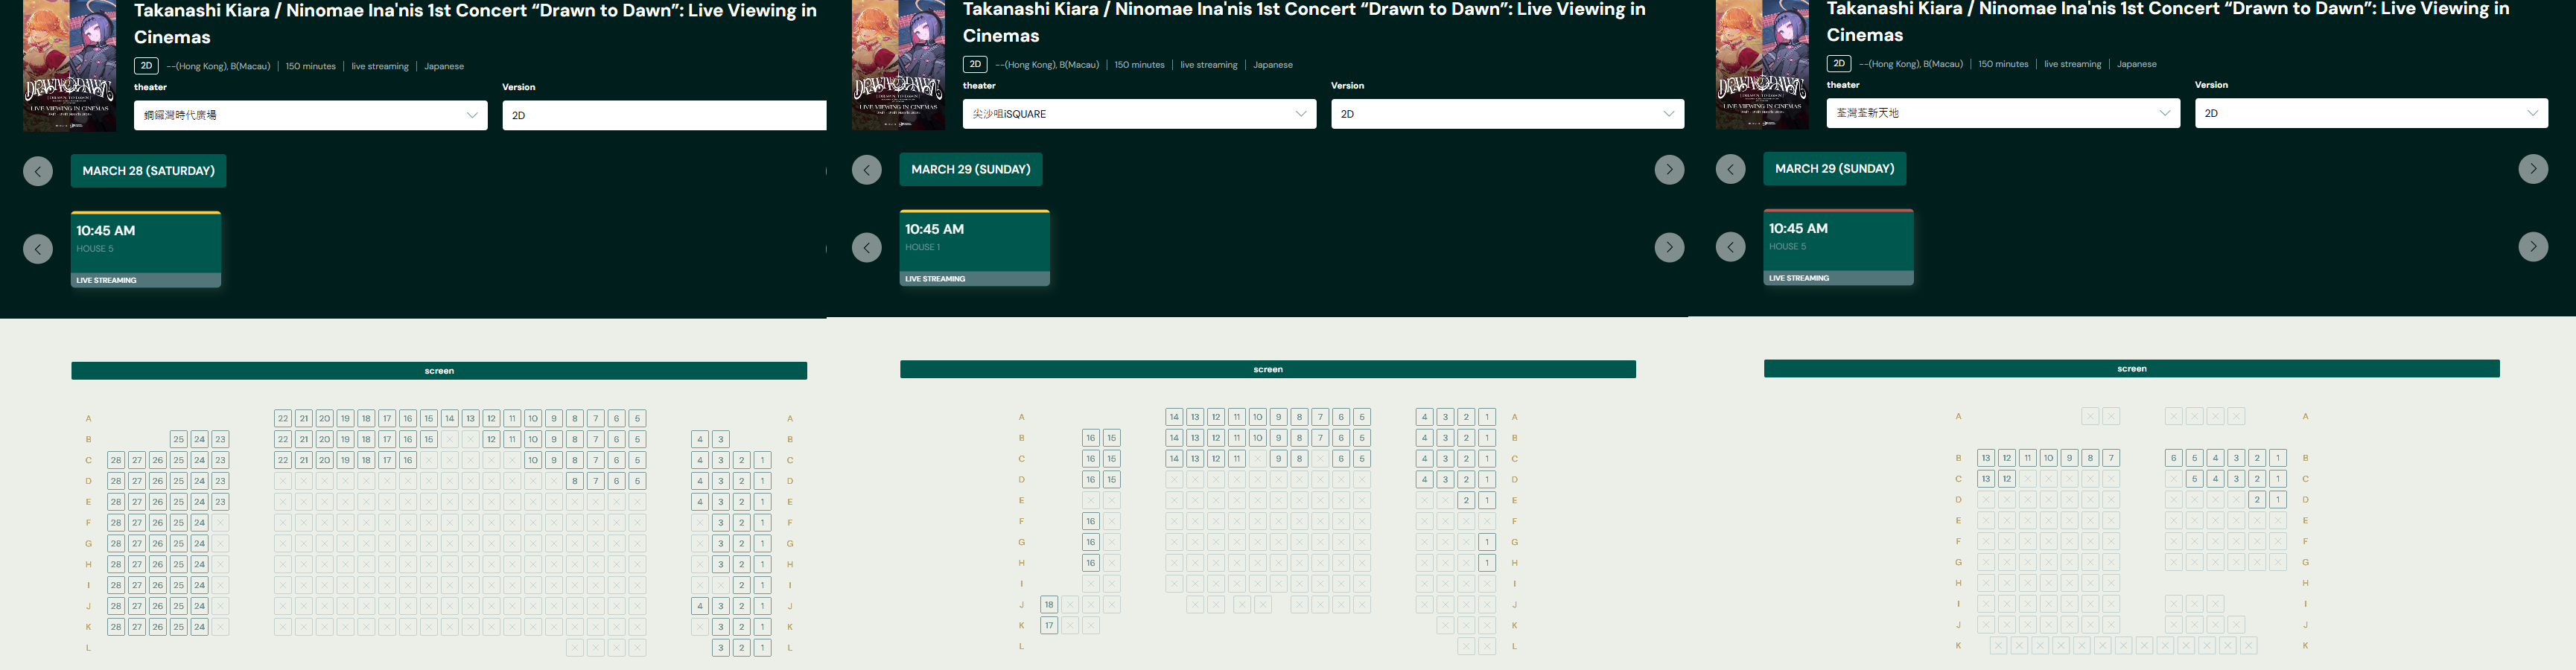Select seat D8 in 銅鑼灣時代廣場 seat map
The width and height of the screenshot is (2576, 670).
tap(575, 481)
